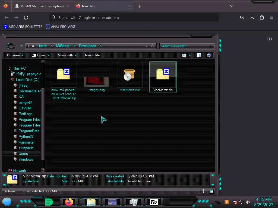Select the images.png thumbnail

[x=96, y=84]
